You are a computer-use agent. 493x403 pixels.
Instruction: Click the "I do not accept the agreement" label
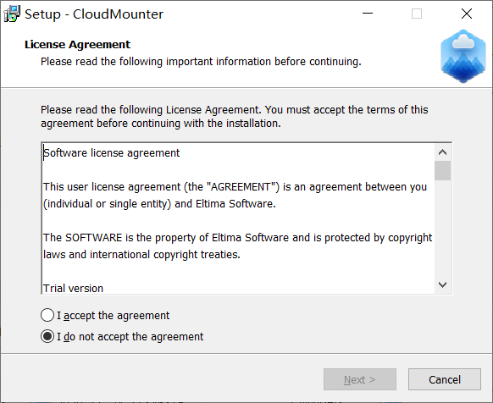(x=130, y=337)
